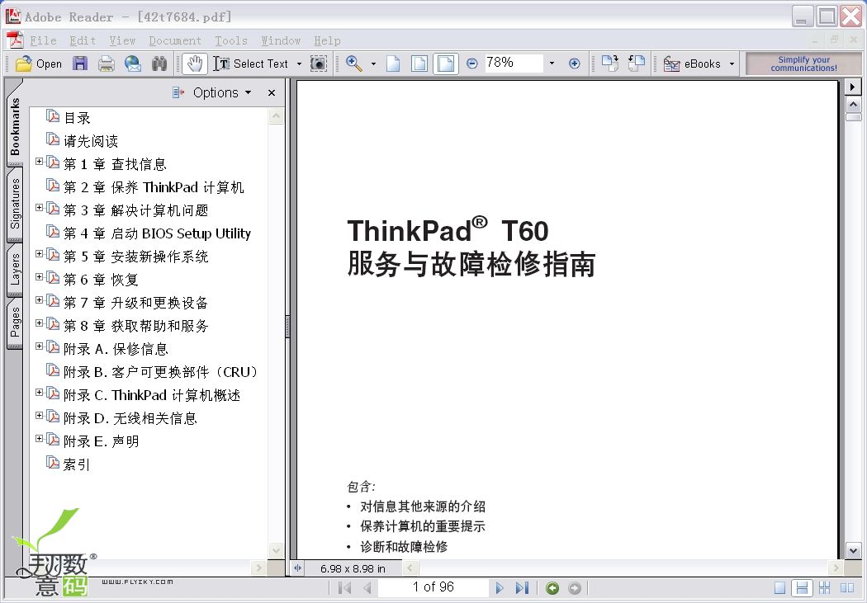This screenshot has width=867, height=603.
Task: Email the PDF using the globe envelope icon
Action: click(x=133, y=64)
